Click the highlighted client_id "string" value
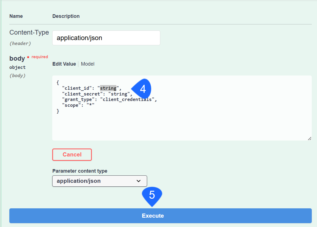Viewport: 317px width, 227px height. point(108,88)
